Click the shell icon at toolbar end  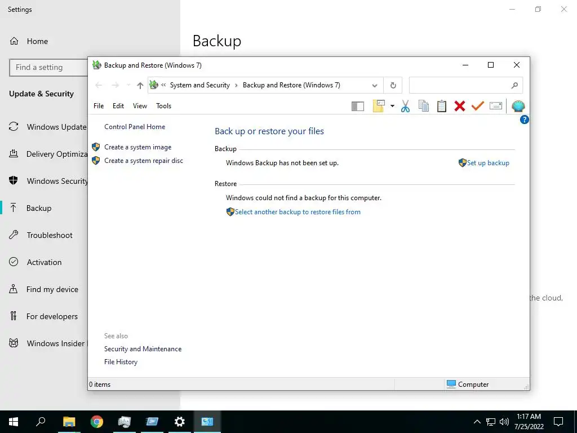point(518,106)
